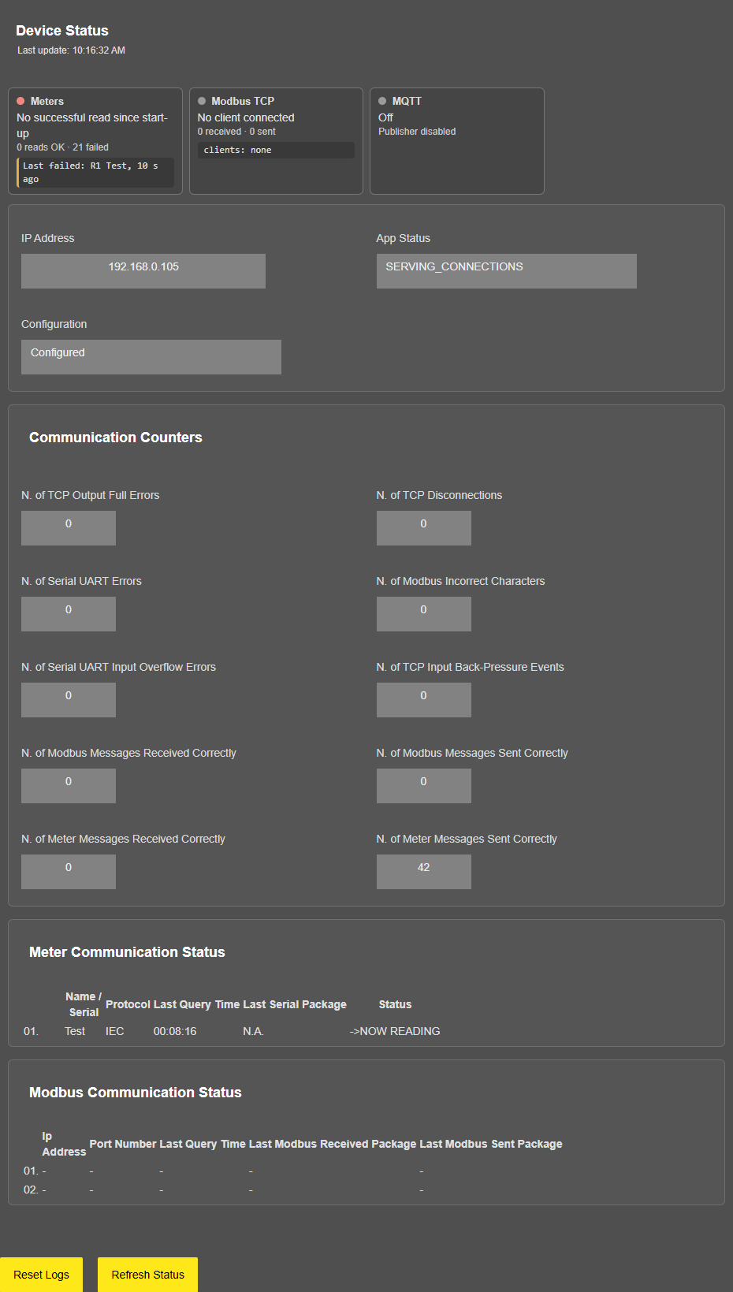Screen dimensions: 733x1292
Task: Select 'No client connected' text
Action: 246,117
